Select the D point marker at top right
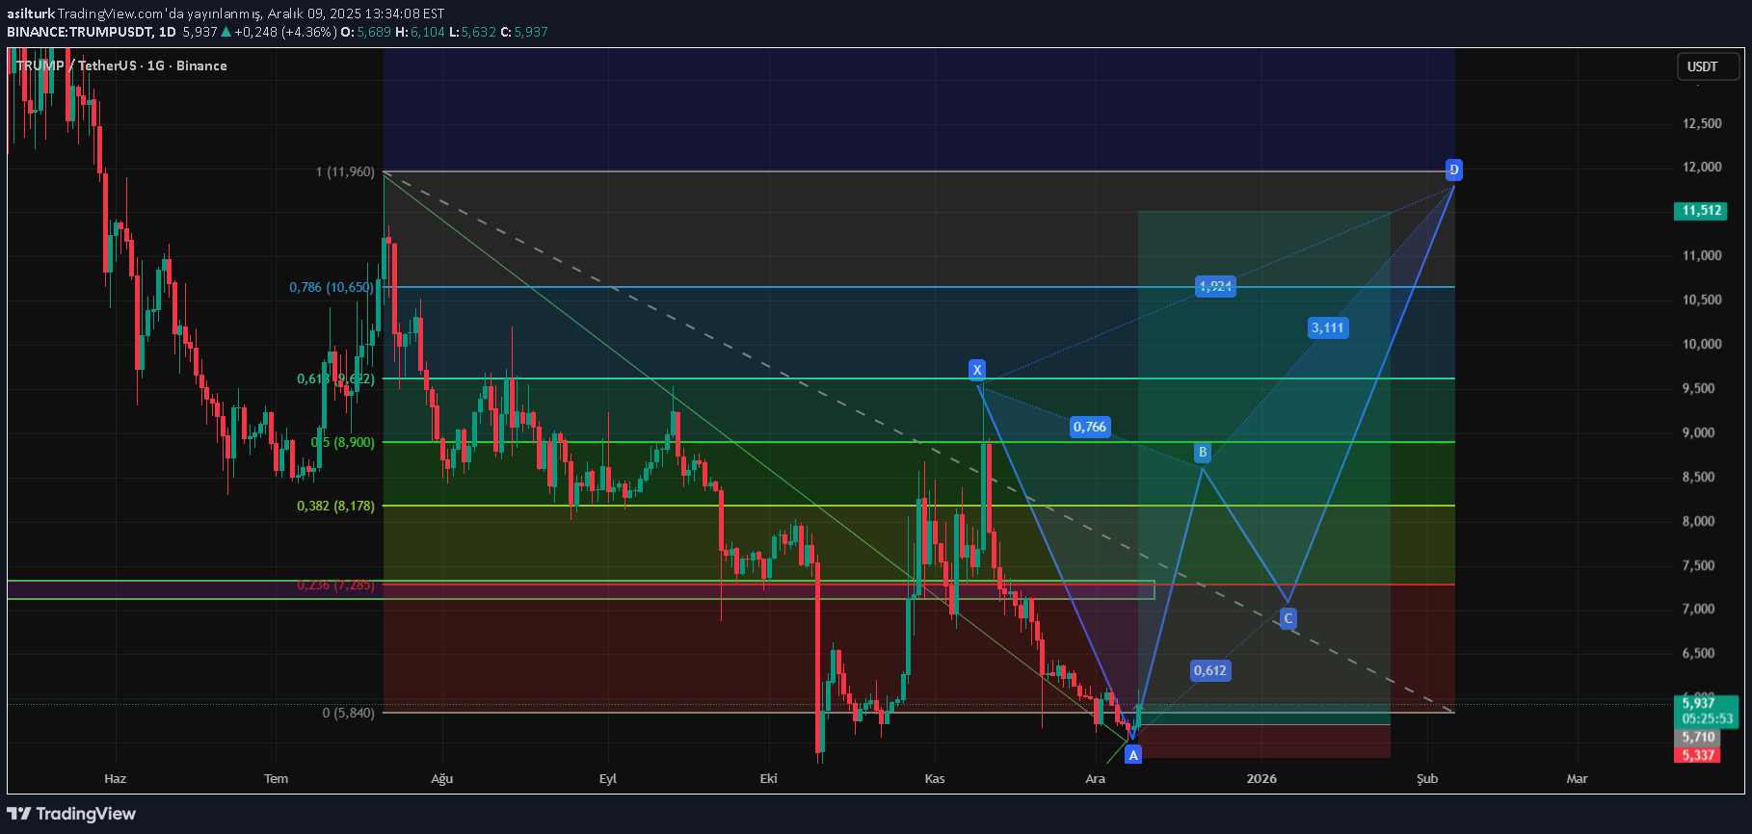The image size is (1752, 834). point(1453,170)
